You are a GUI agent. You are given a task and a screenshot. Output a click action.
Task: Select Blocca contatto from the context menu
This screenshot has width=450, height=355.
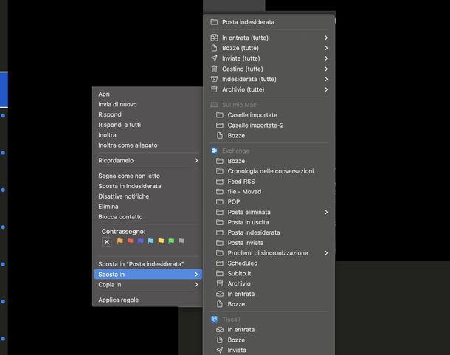pyautogui.click(x=120, y=217)
